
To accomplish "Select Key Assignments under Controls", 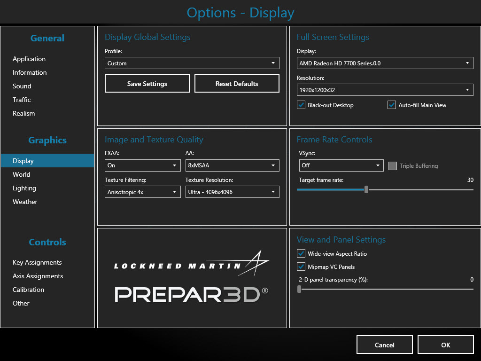I will pyautogui.click(x=37, y=262).
